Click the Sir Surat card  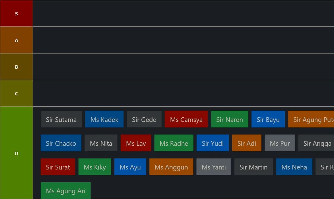click(58, 167)
